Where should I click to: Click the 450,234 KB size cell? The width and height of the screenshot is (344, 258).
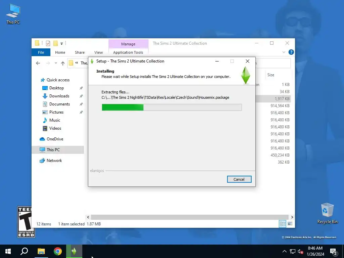tap(280, 155)
